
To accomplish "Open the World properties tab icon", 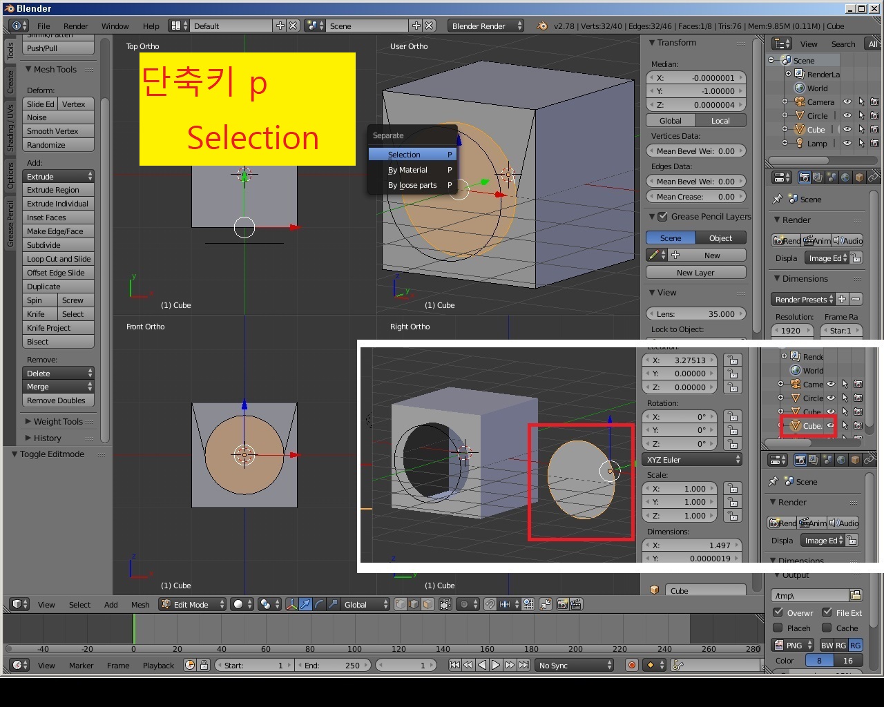I will (x=845, y=177).
